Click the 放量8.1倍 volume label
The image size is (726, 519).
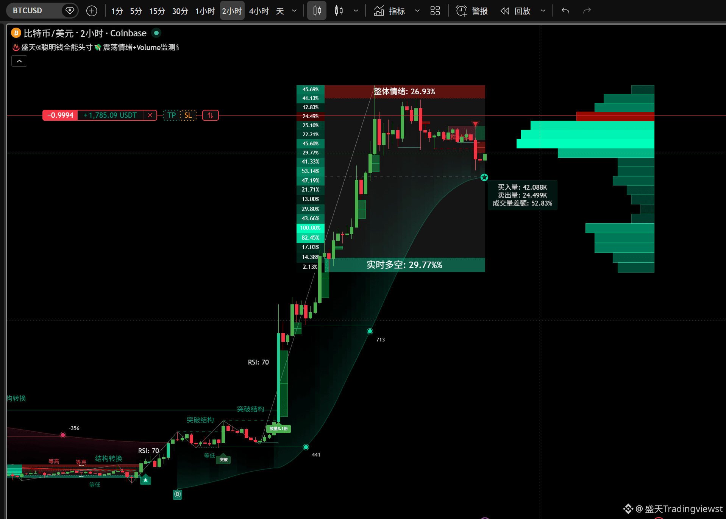279,429
